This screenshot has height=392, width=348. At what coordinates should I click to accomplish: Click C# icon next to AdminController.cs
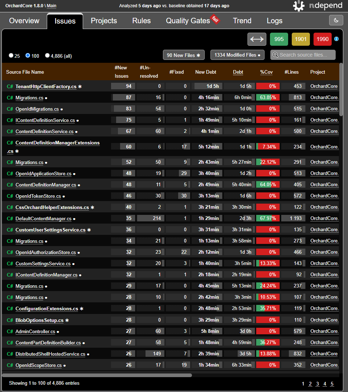10,331
